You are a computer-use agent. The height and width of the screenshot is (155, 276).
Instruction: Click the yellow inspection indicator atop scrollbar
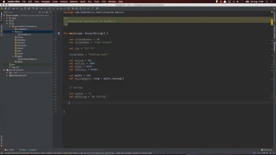tap(272, 12)
